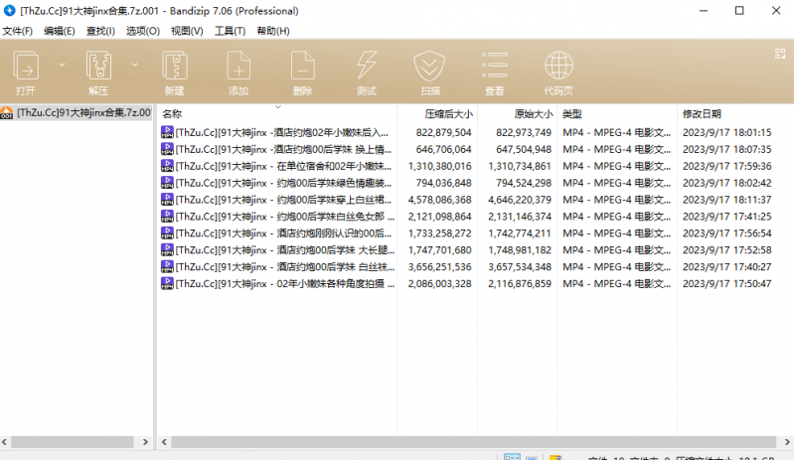
Task: Click MP4 file icon of row sized 794,036,848
Action: (167, 182)
